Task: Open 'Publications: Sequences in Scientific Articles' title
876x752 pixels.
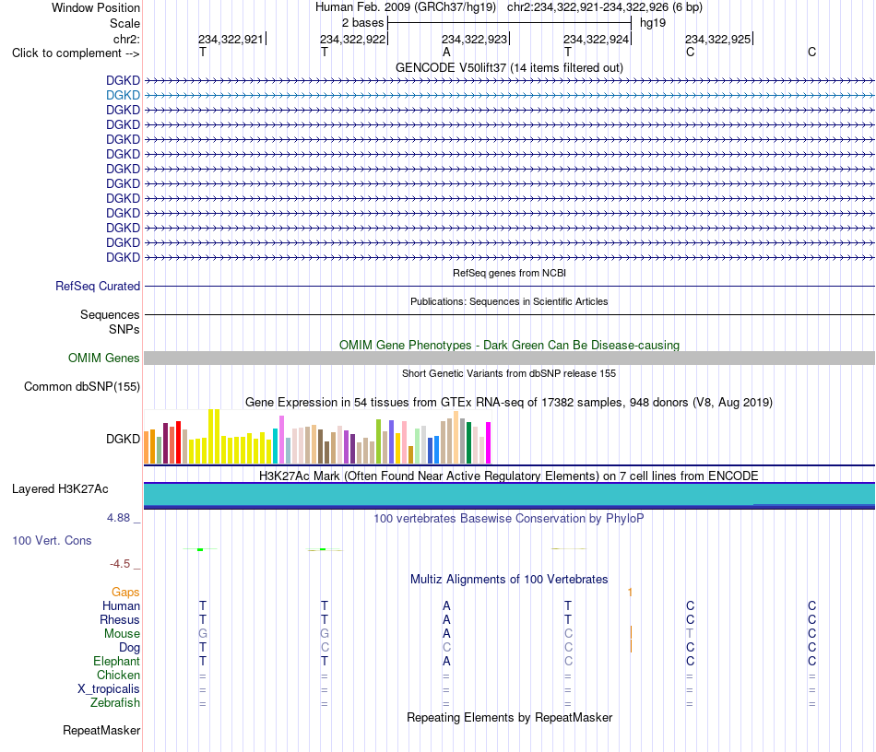Action: [509, 301]
